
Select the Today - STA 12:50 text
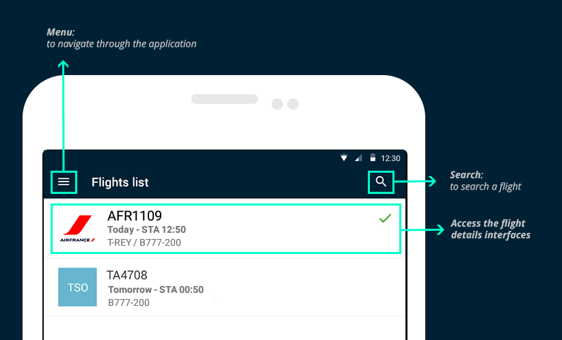click(146, 230)
